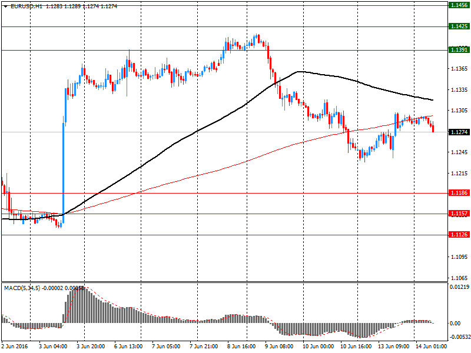Select the 1.1391 resistance level label
Image resolution: width=471 pixels, height=353 pixels.
click(459, 50)
